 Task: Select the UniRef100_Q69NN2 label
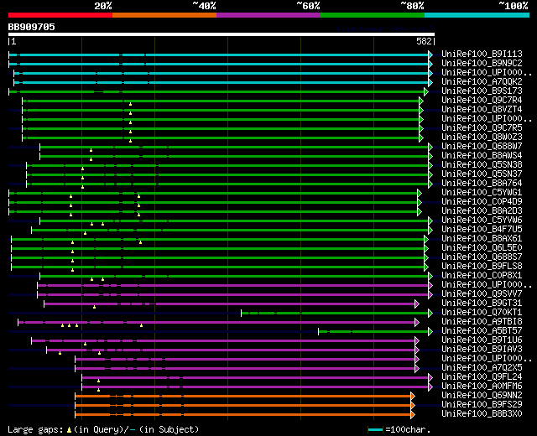pyautogui.click(x=482, y=396)
